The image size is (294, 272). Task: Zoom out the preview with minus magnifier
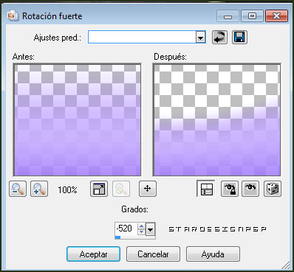pyautogui.click(x=18, y=189)
